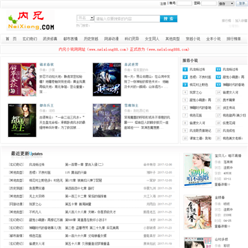The width and height of the screenshot is (248, 248).
Task: Select the rank 13 badge in 推荐小说
Action: [218, 85]
